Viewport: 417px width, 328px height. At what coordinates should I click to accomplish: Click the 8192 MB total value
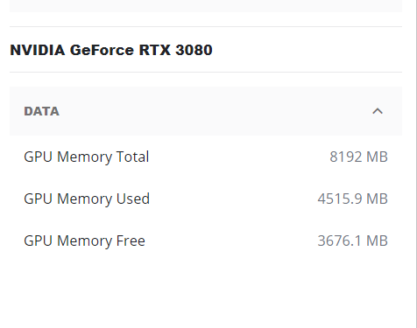[358, 157]
